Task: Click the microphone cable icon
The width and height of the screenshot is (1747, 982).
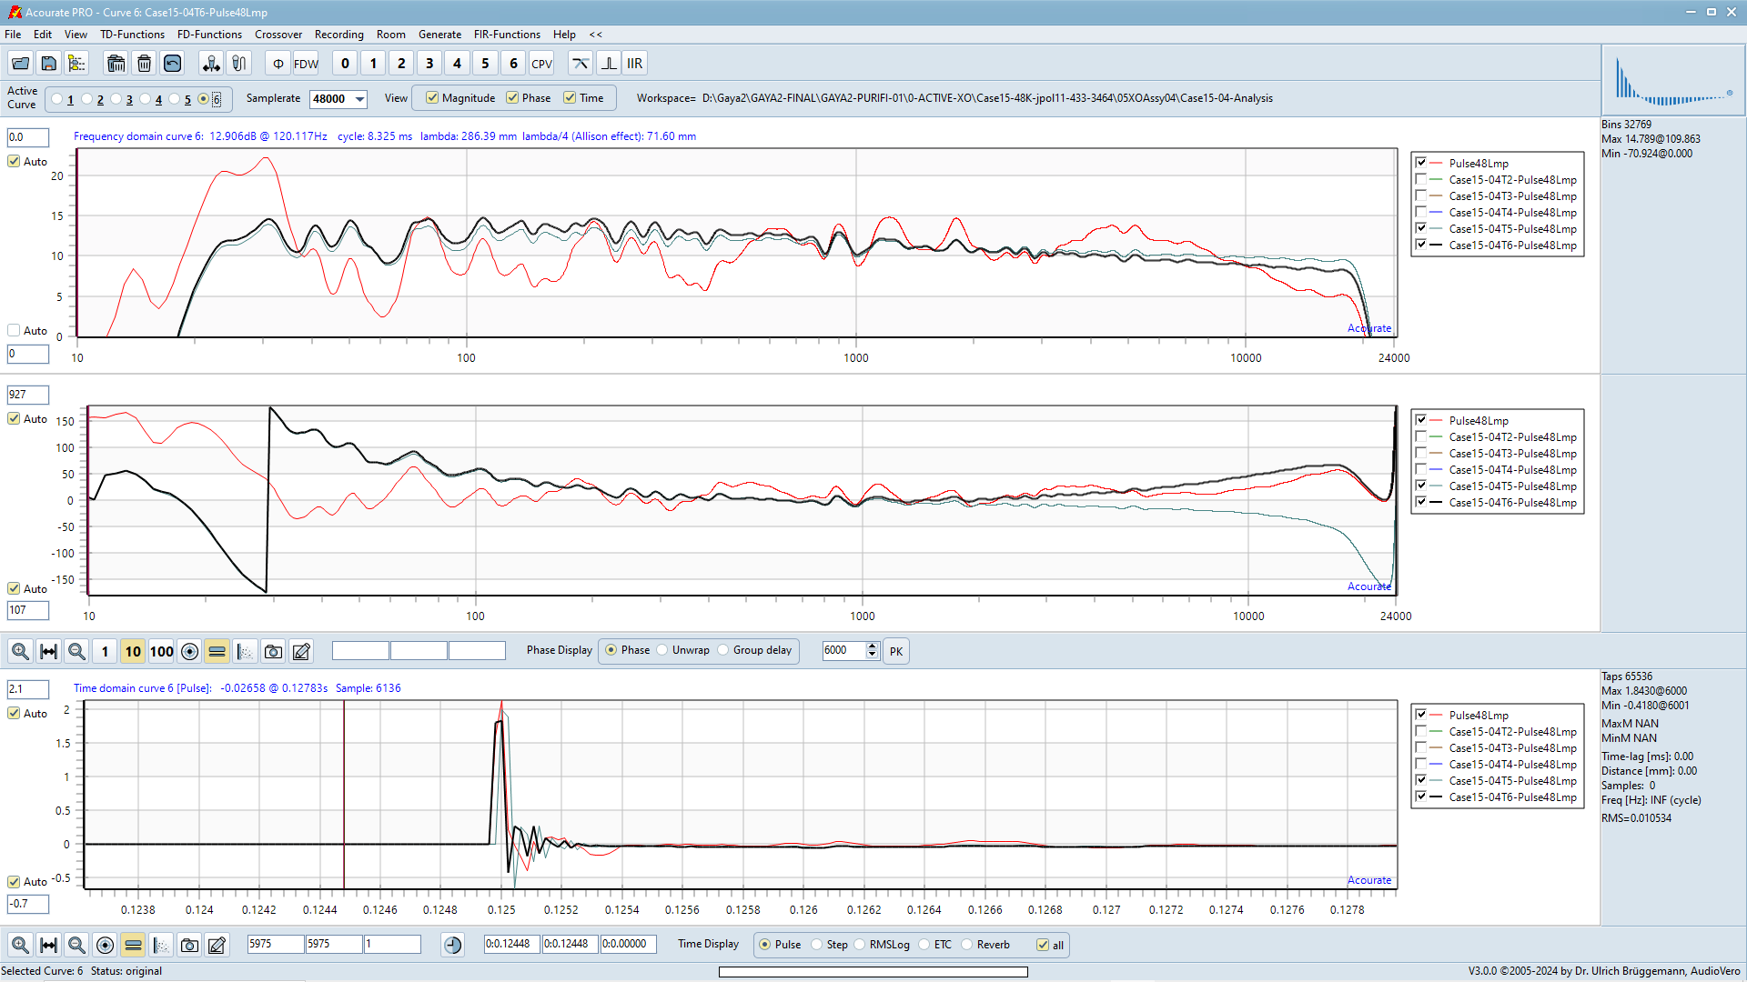Action: (239, 64)
